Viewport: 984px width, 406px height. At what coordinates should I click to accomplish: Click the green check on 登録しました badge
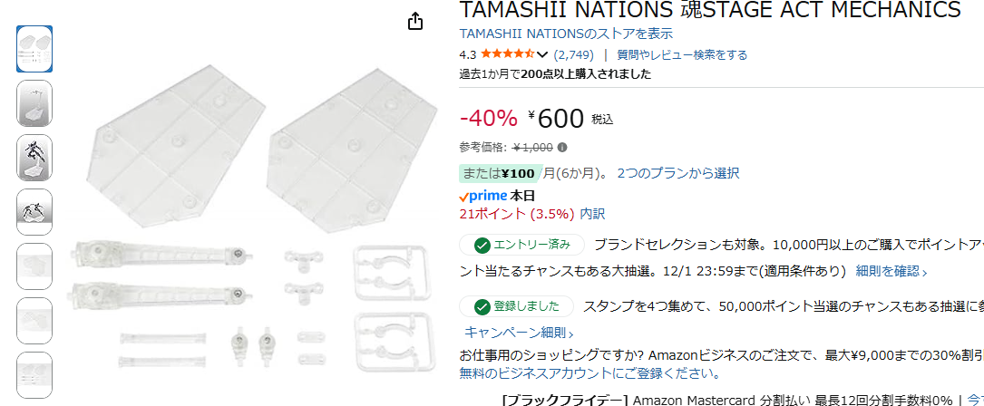tap(482, 306)
